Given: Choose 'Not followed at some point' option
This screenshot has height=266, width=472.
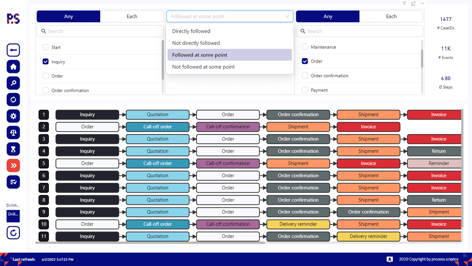Looking at the screenshot, I should click(204, 66).
